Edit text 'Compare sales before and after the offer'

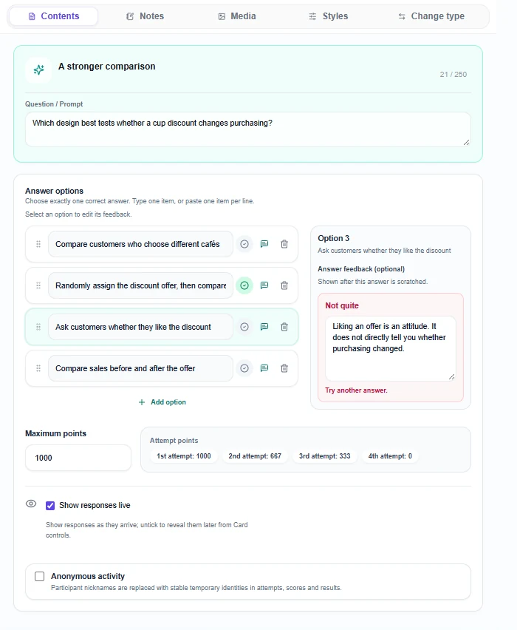click(140, 368)
